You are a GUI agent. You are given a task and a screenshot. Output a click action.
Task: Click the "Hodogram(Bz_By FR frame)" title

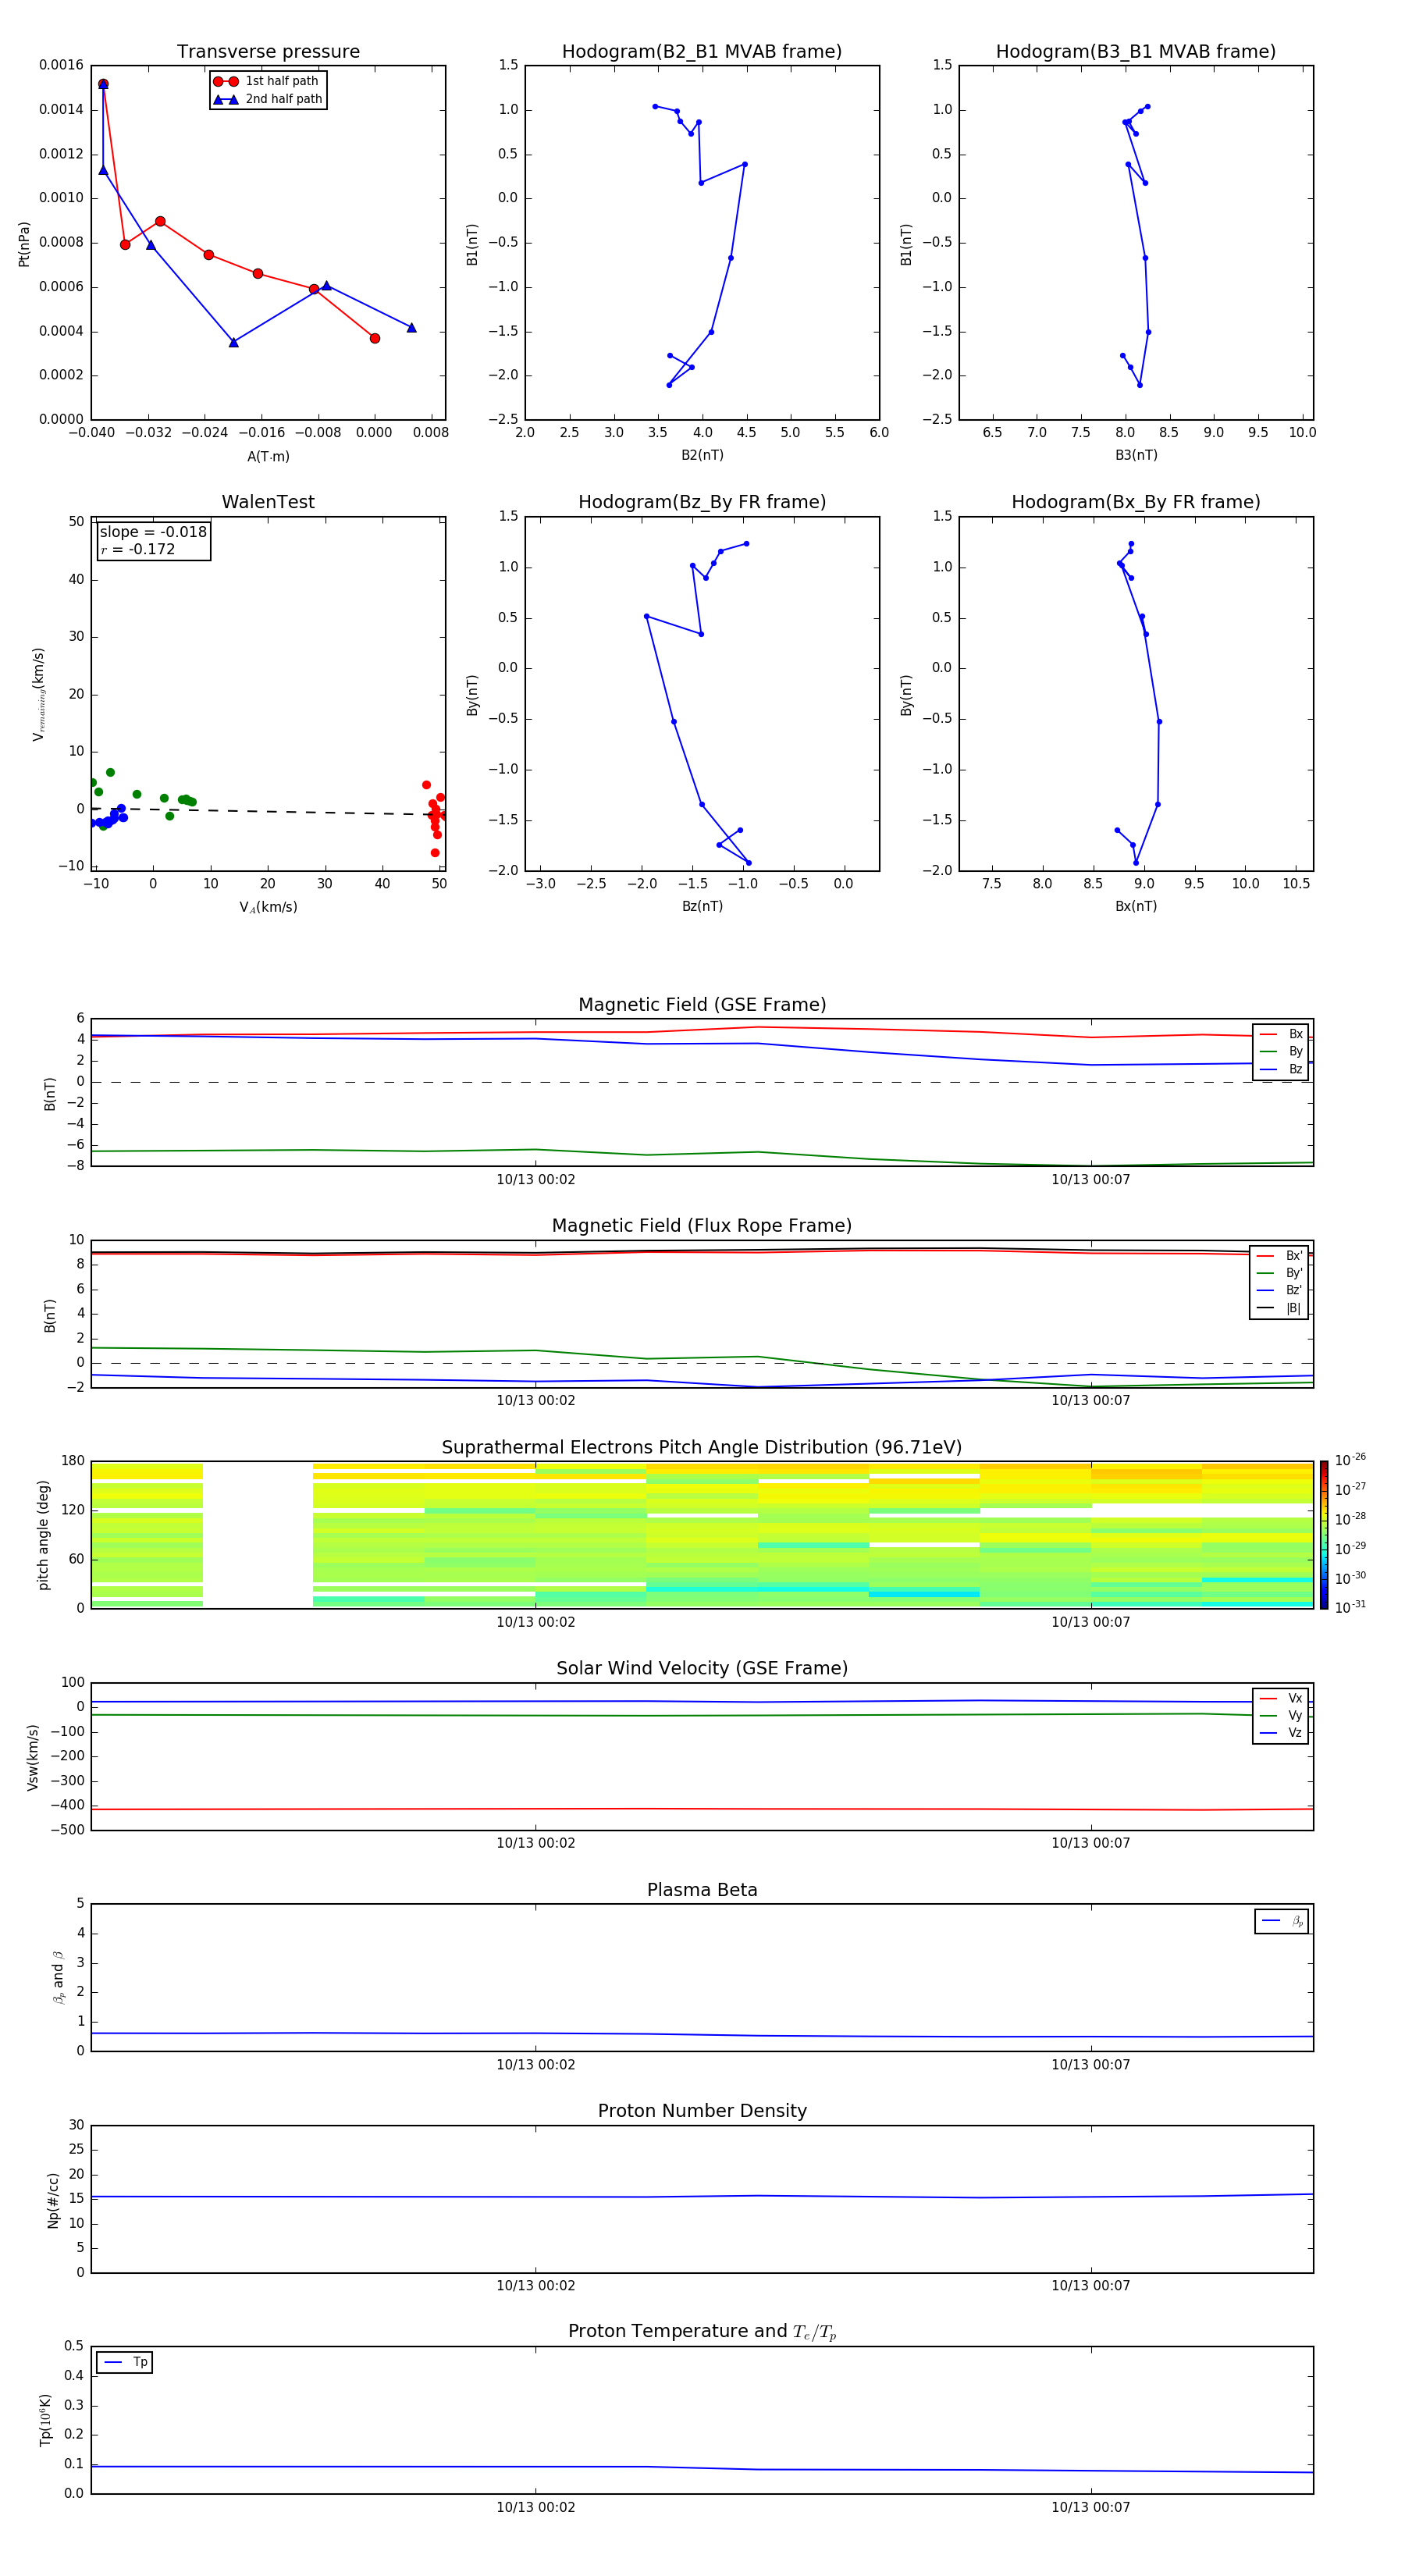pyautogui.click(x=702, y=502)
